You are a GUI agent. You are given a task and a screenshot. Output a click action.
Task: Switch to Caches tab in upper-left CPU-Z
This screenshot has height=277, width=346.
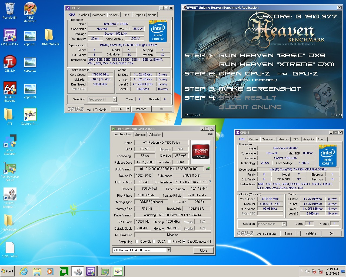click(84, 15)
